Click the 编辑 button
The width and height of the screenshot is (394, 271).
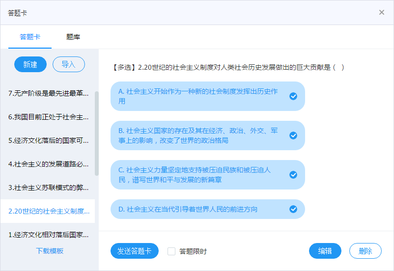pos(325,251)
